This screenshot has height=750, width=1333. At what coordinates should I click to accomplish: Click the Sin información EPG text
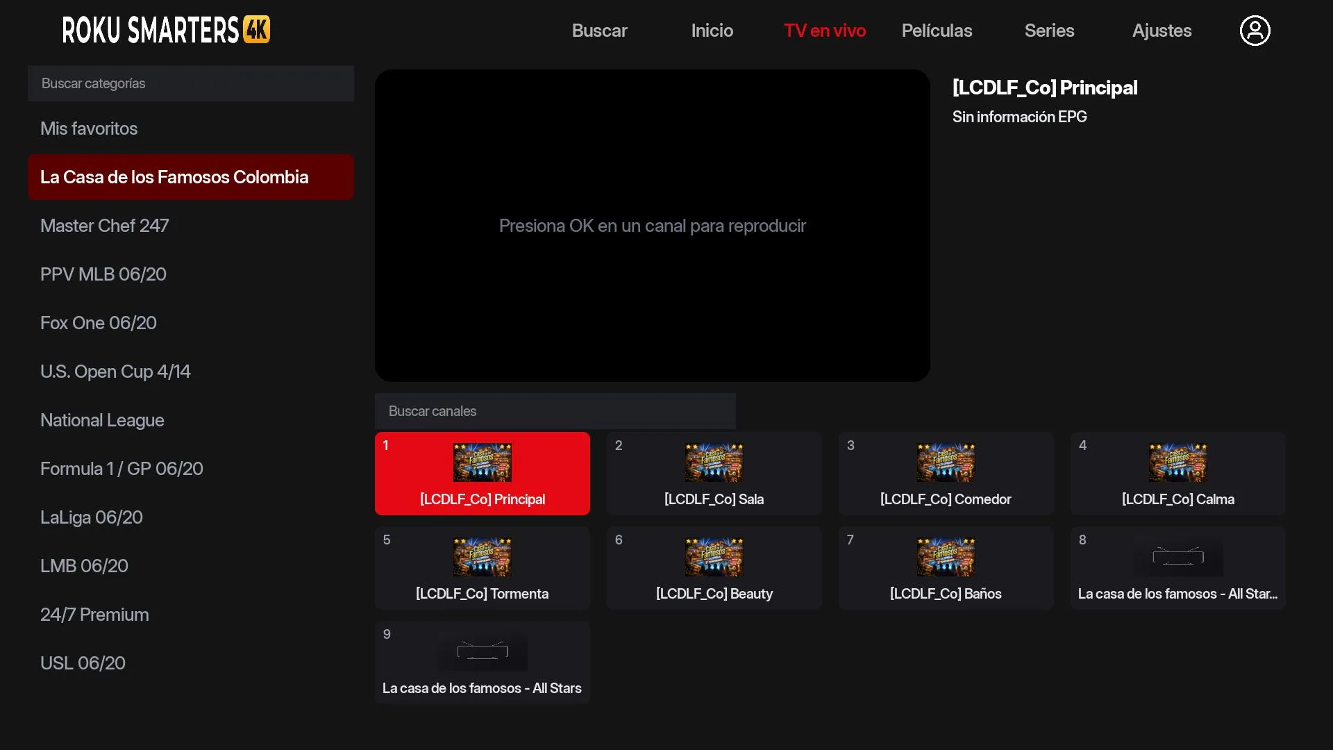click(1019, 117)
